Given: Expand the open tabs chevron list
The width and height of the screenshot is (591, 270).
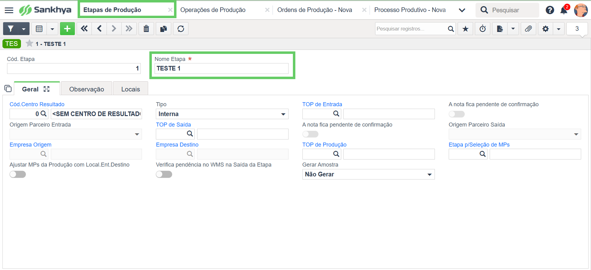Looking at the screenshot, I should [462, 10].
